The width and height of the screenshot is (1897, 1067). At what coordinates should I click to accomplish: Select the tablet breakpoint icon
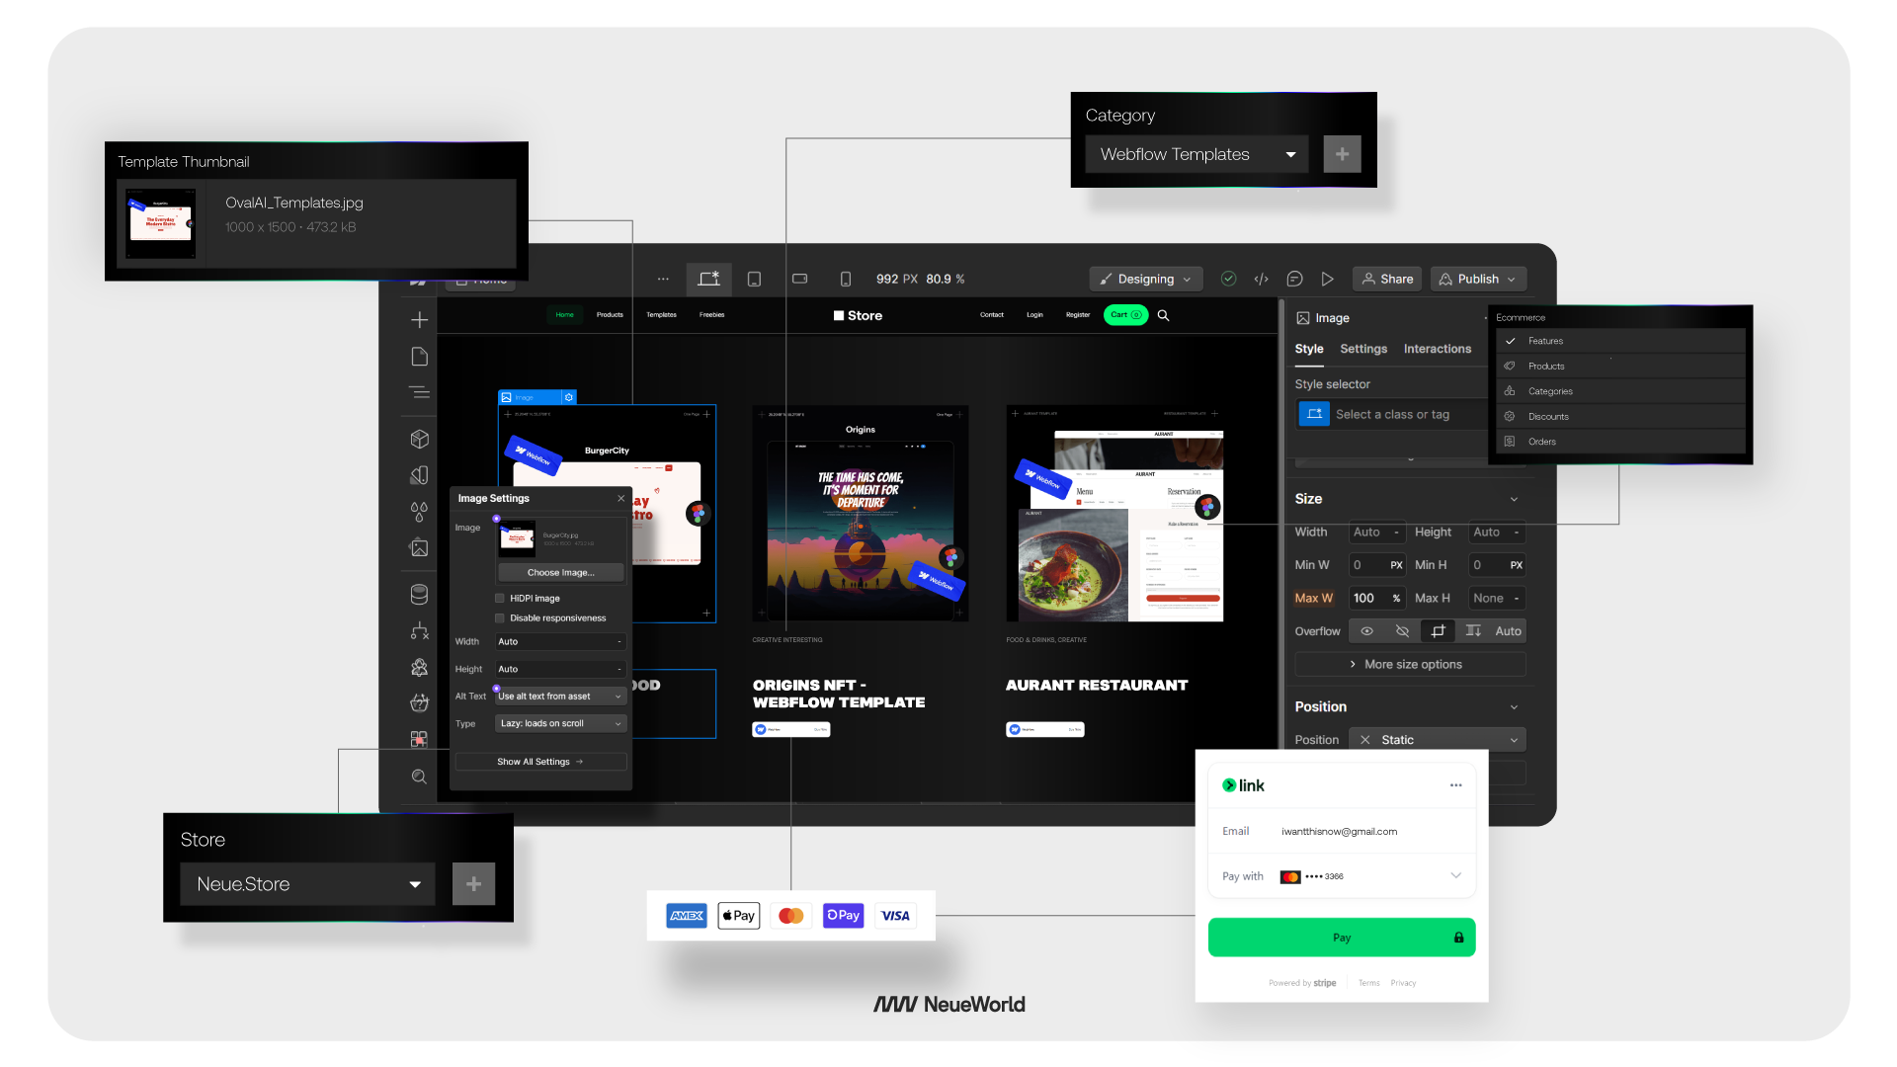(754, 279)
